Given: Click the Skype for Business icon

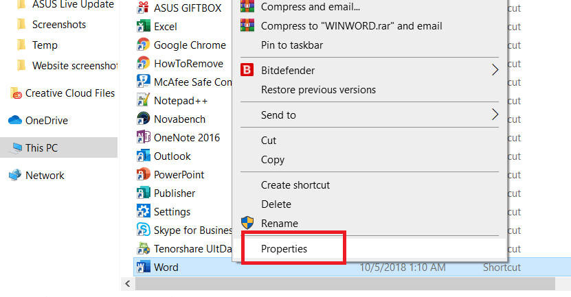Looking at the screenshot, I should (x=143, y=230).
